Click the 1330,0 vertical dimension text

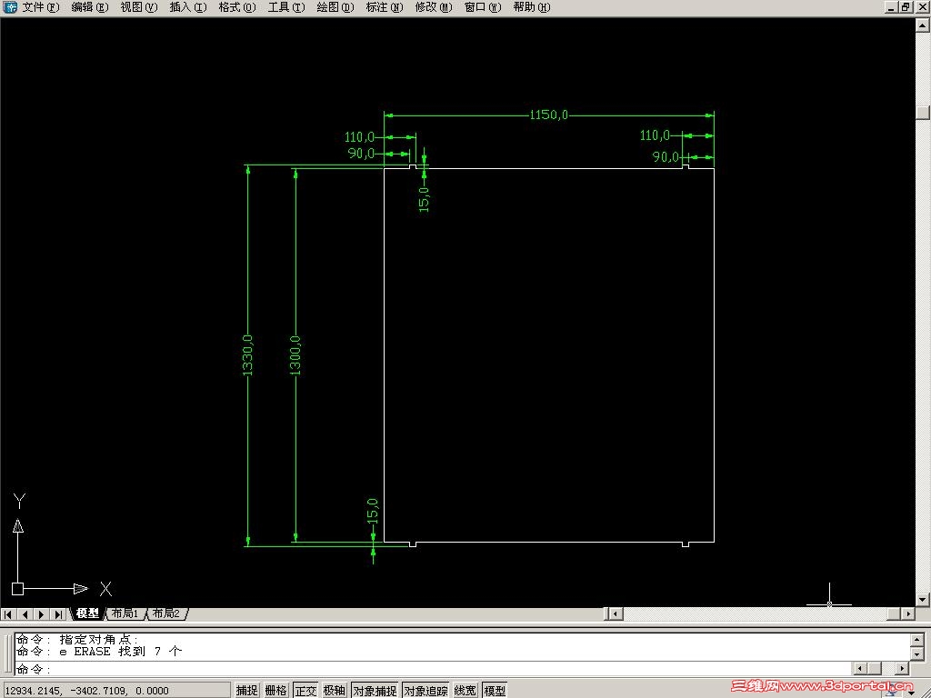point(247,355)
